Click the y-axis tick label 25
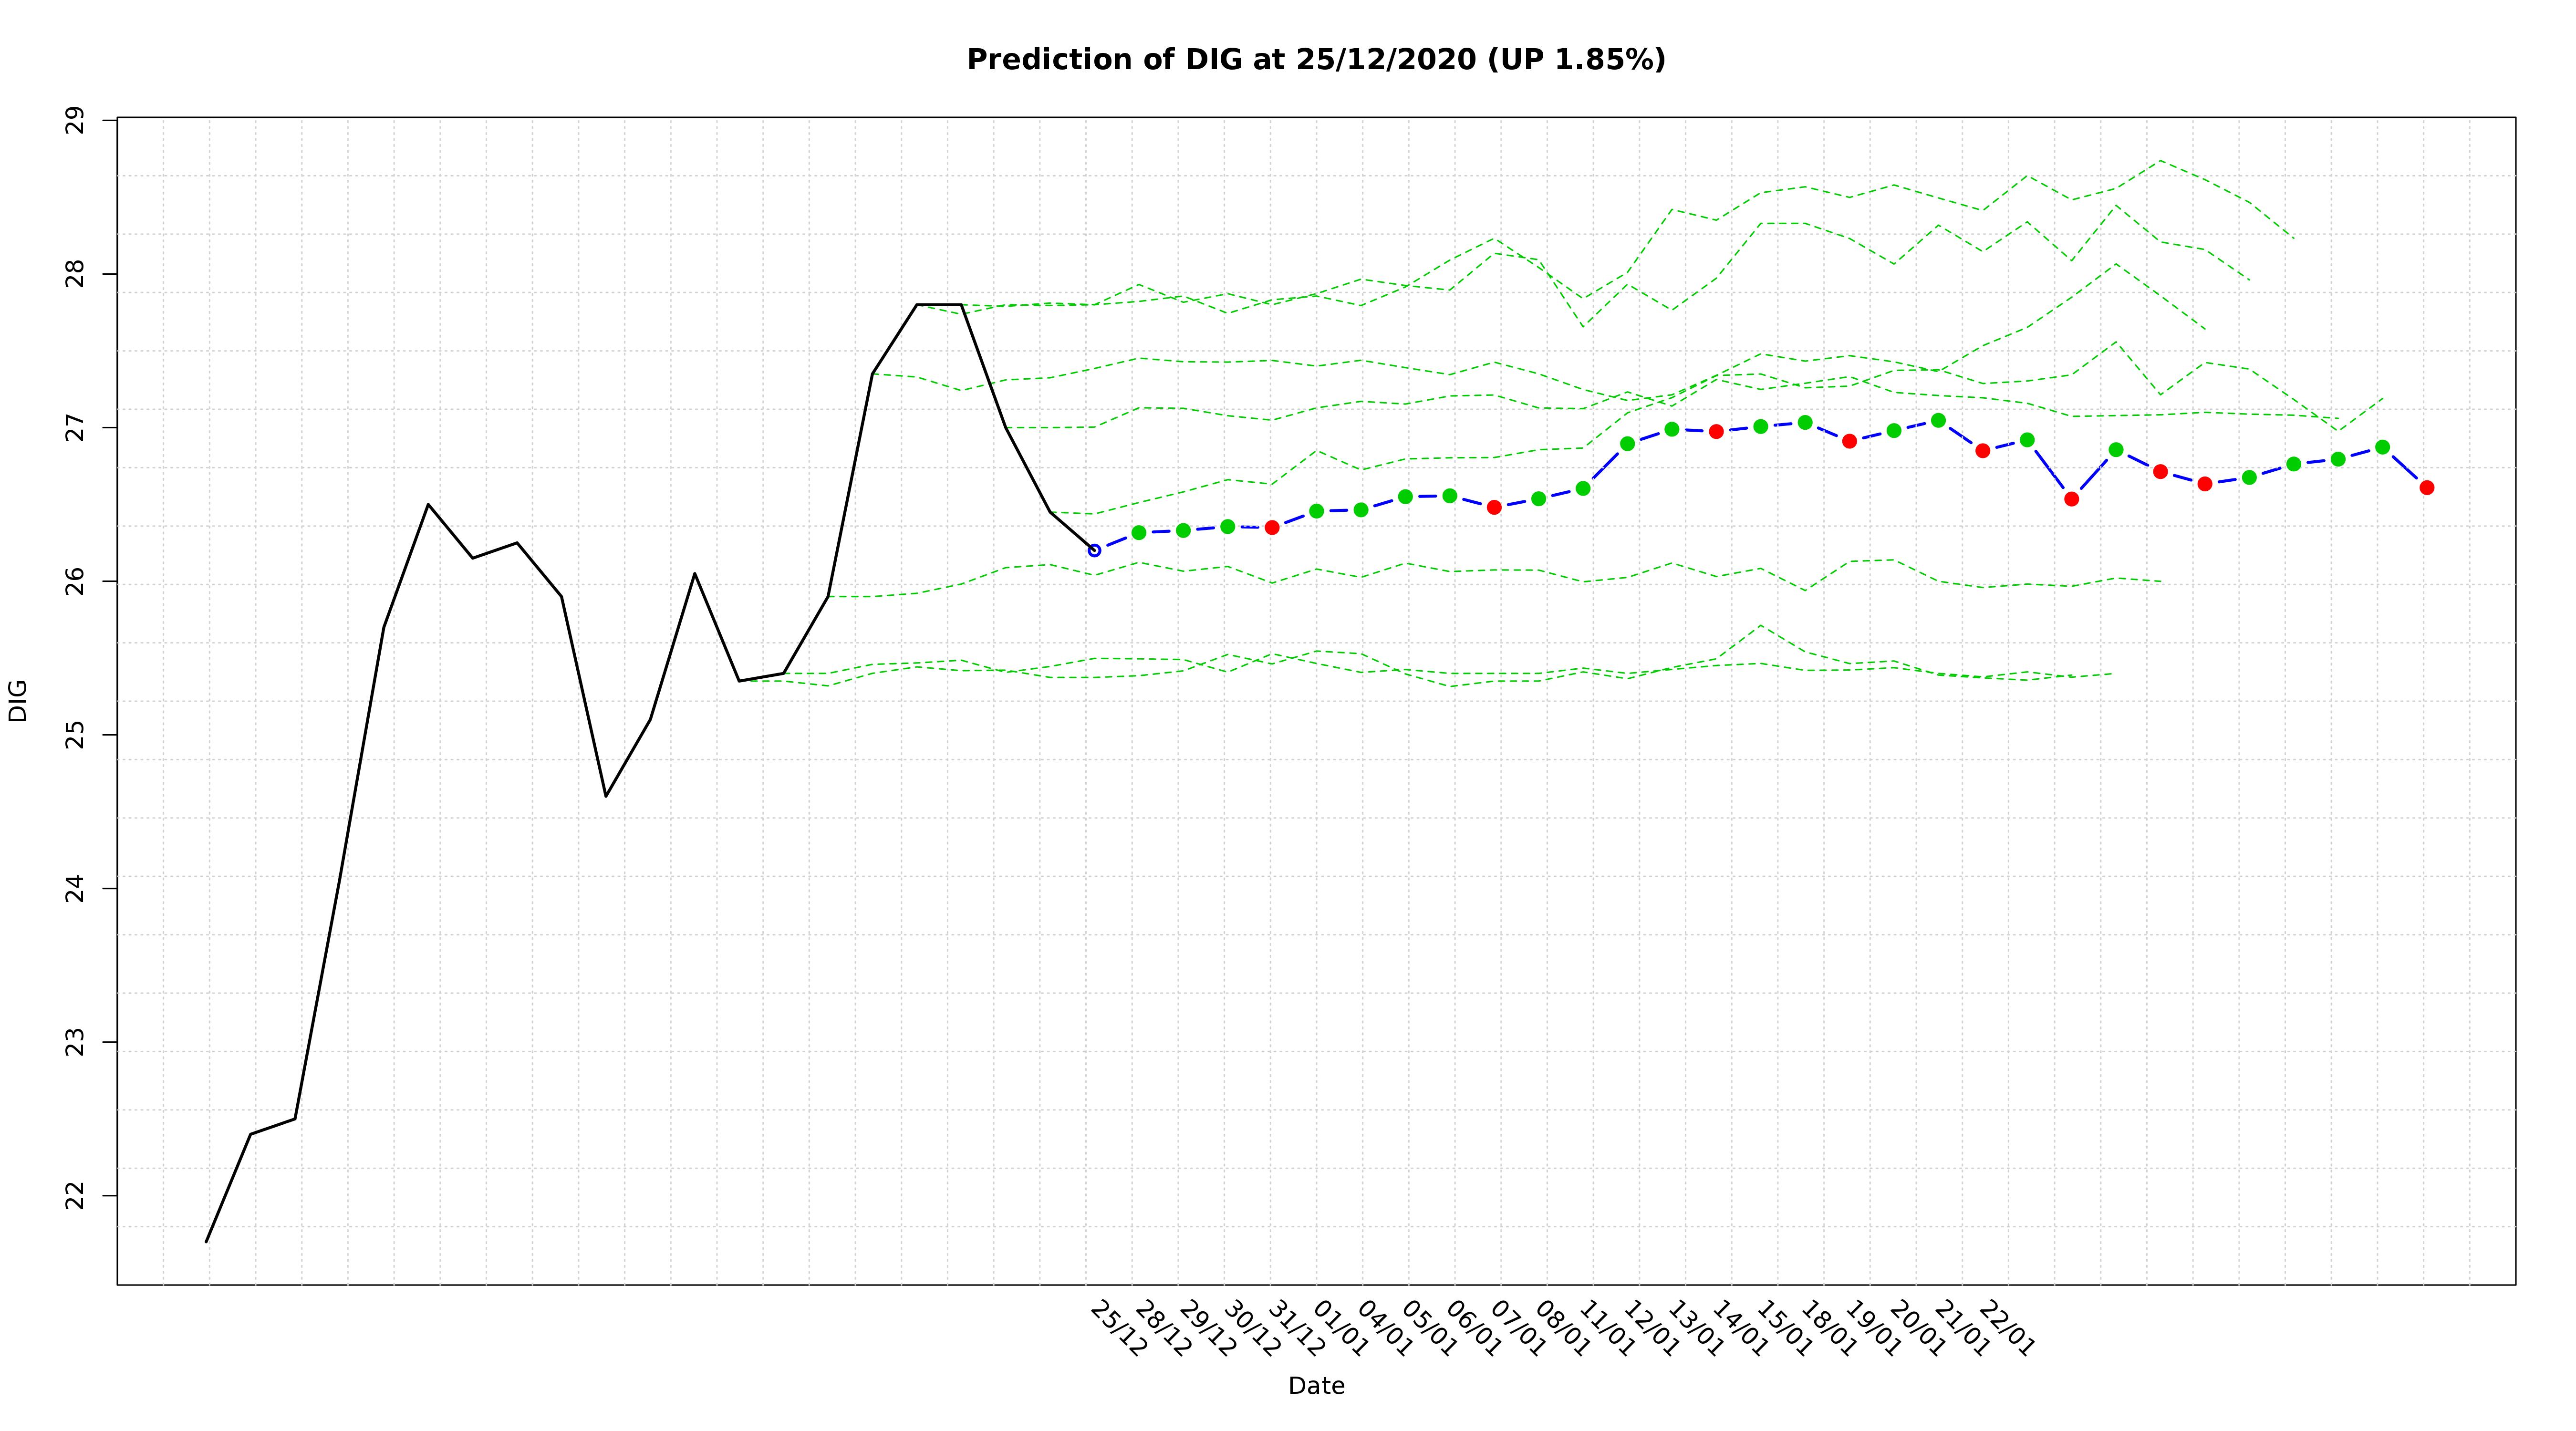The width and height of the screenshot is (2576, 1431). point(74,735)
